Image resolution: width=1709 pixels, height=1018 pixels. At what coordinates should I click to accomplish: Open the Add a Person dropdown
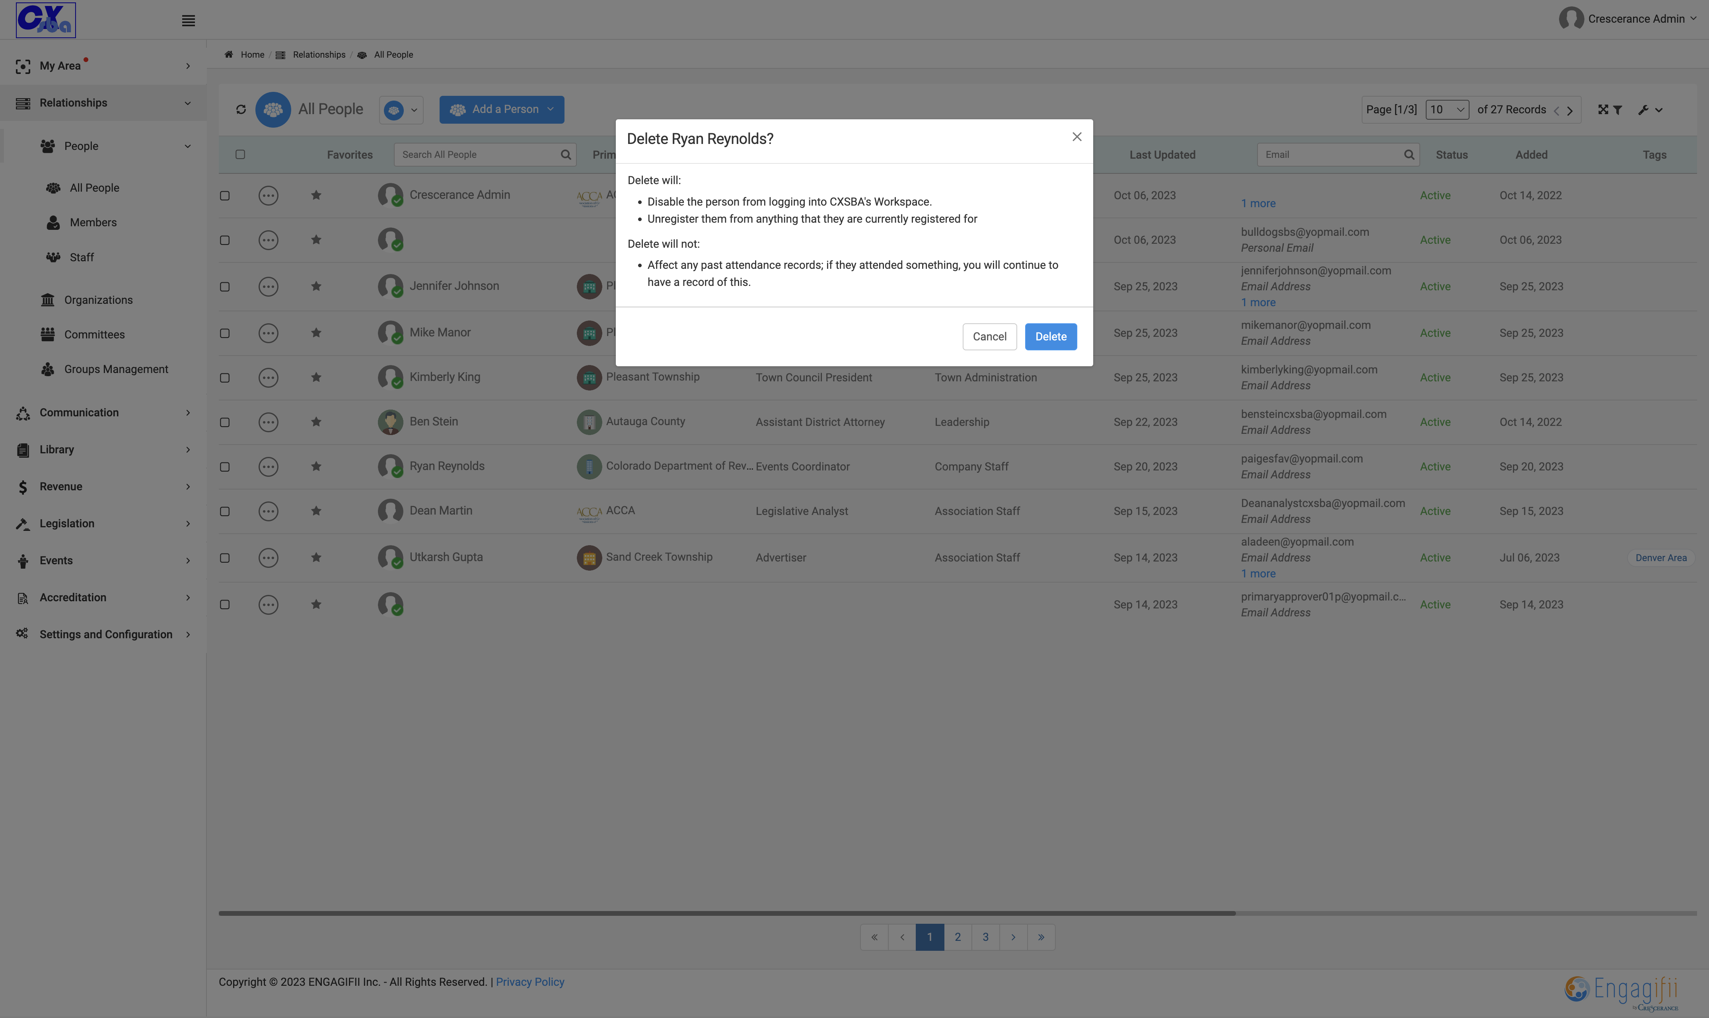tap(502, 110)
